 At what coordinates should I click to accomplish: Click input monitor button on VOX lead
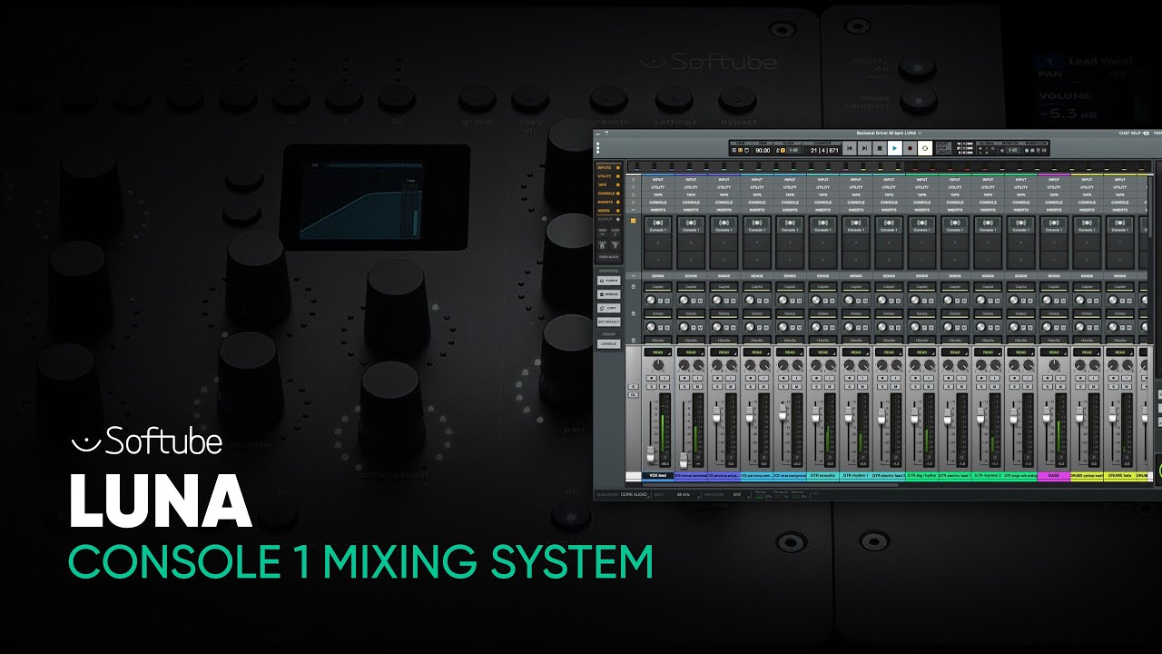pyautogui.click(x=665, y=378)
